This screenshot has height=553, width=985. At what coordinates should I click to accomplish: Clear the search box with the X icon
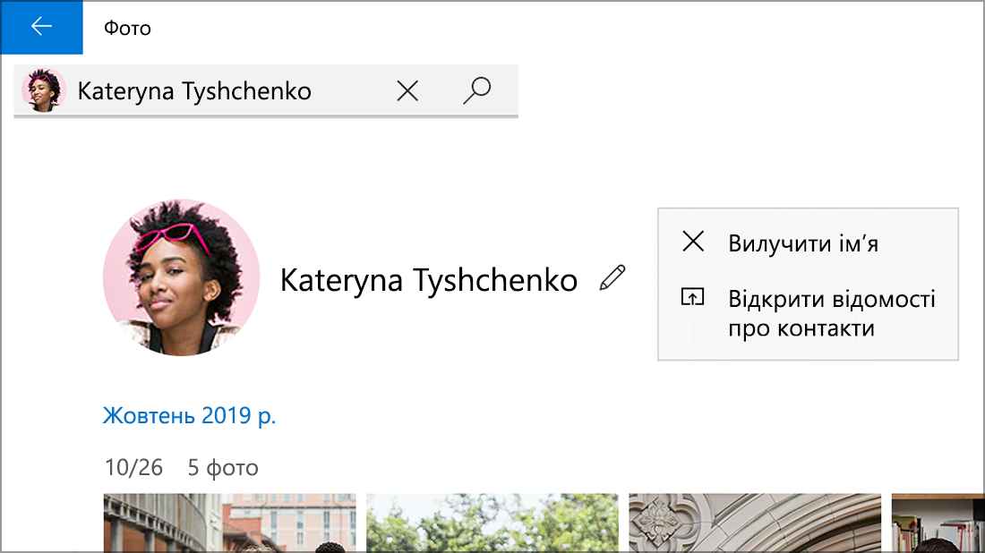click(407, 91)
